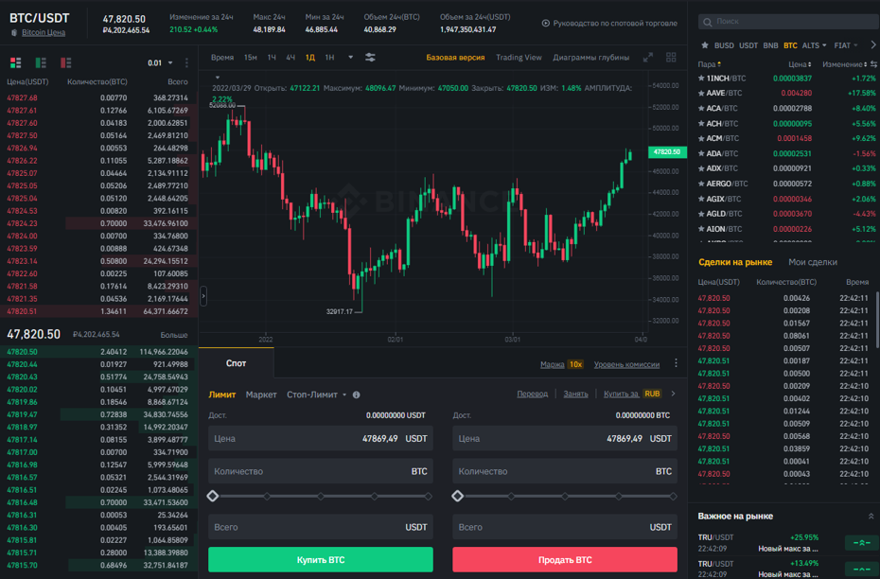The width and height of the screenshot is (880, 579).
Task: Click the Перевод link
Action: [x=532, y=394]
